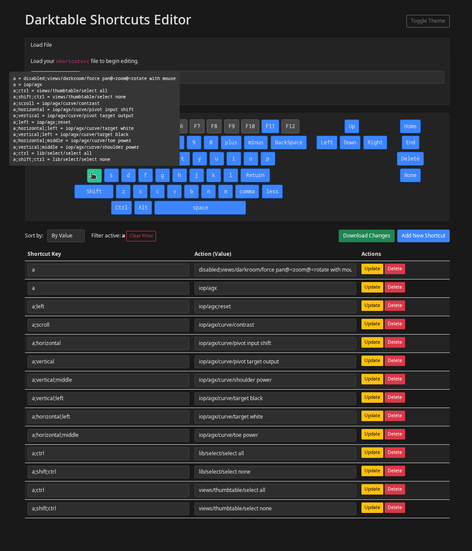Click the space bar key
This screenshot has height=551, width=472.
coord(200,208)
